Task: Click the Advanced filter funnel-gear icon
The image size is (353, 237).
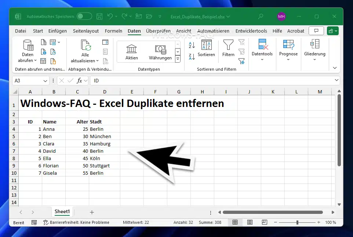Action: point(241,61)
